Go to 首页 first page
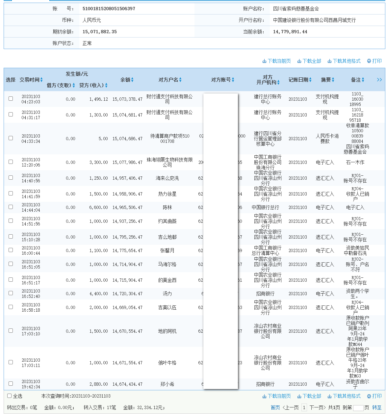The width and height of the screenshot is (387, 415). tap(275, 407)
